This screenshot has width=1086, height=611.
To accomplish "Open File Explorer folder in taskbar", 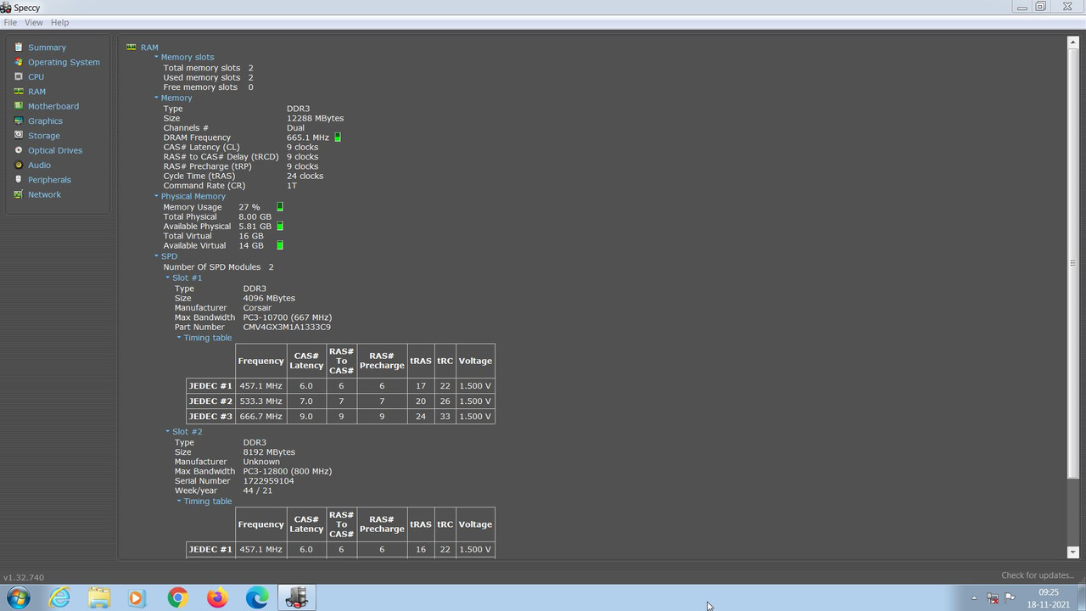I will (98, 597).
